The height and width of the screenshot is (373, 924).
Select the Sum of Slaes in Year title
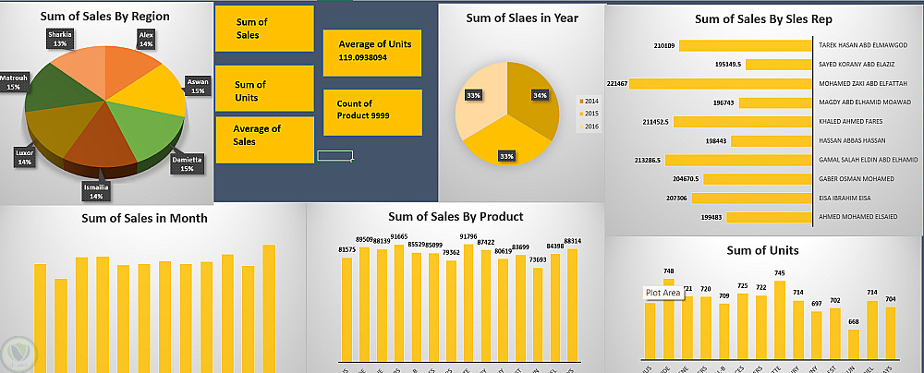coord(520,17)
